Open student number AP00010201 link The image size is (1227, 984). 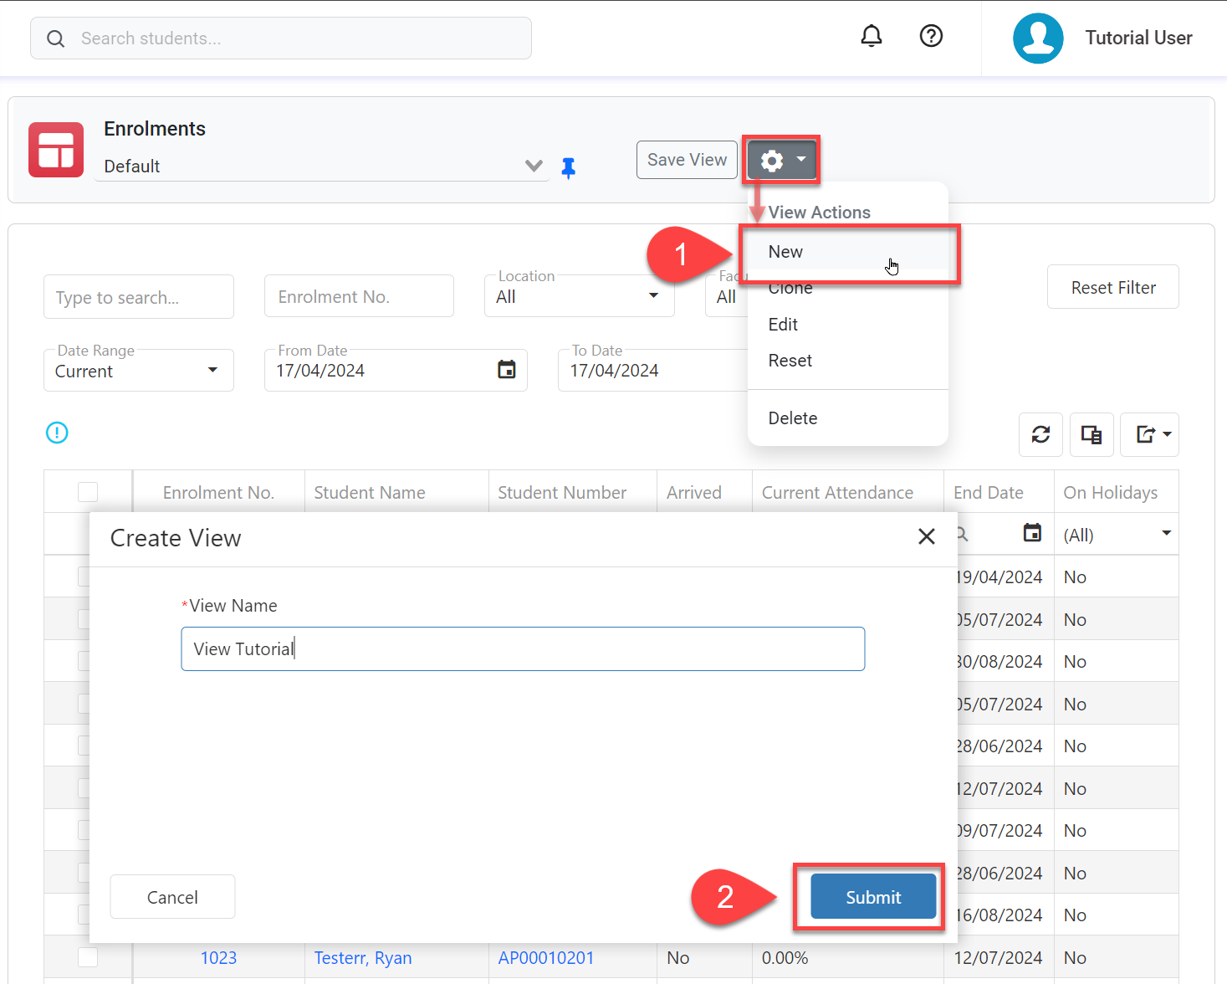coord(546,958)
